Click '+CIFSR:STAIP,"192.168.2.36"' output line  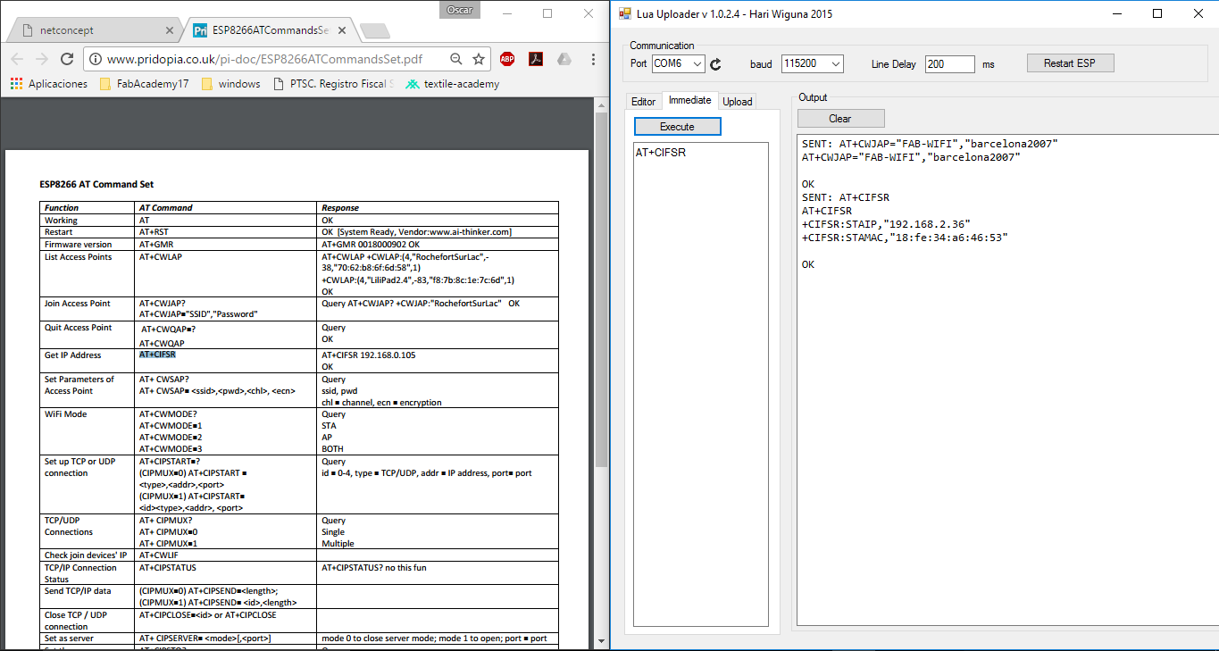[x=886, y=224]
